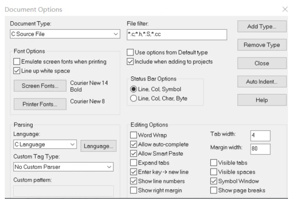Enable Visible tabs checkbox
292x202 pixels.
(x=213, y=163)
